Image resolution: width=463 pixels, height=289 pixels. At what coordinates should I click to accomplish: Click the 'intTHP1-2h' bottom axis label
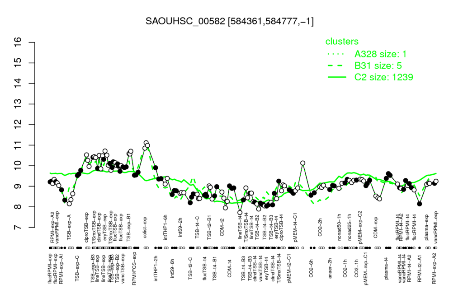tap(156, 268)
